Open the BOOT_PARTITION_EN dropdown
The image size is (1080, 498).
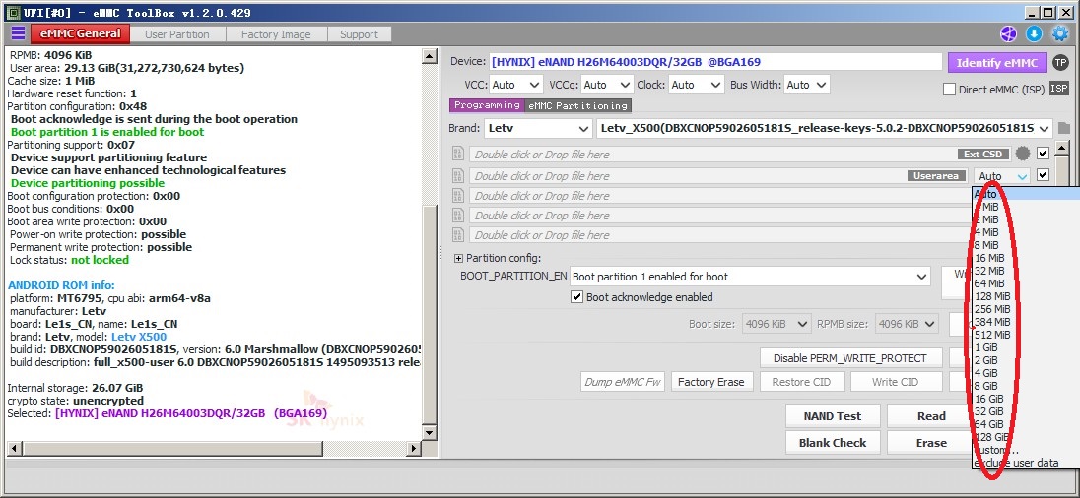[750, 277]
